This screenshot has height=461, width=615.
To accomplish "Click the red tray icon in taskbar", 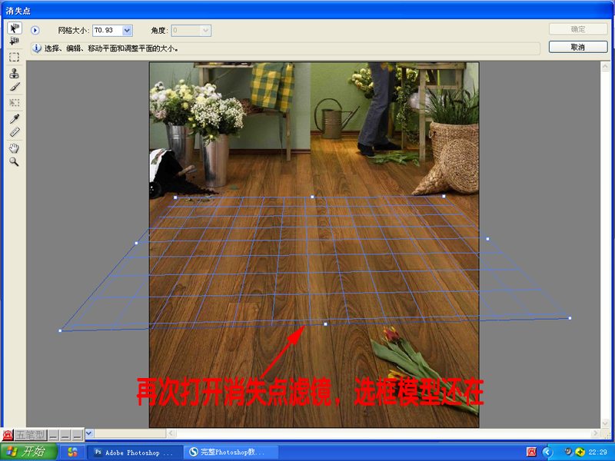I will pos(531,452).
